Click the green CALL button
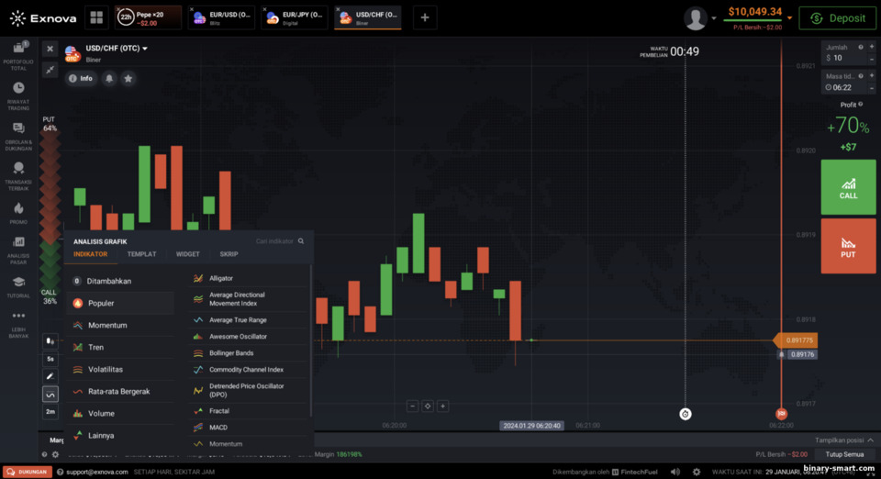Viewport: 881px width, 479px height. tap(848, 187)
